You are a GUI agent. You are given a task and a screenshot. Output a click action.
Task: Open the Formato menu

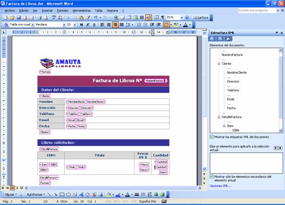(x=63, y=11)
